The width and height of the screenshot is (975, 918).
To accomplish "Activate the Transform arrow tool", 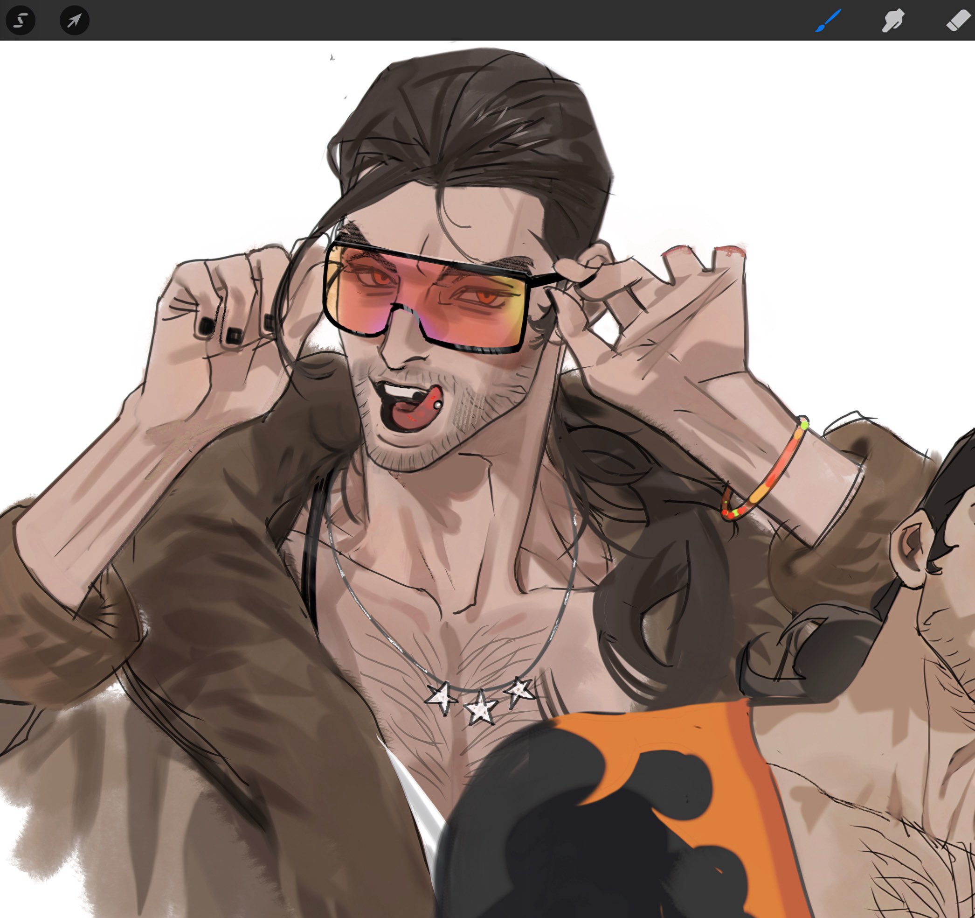I will click(74, 21).
